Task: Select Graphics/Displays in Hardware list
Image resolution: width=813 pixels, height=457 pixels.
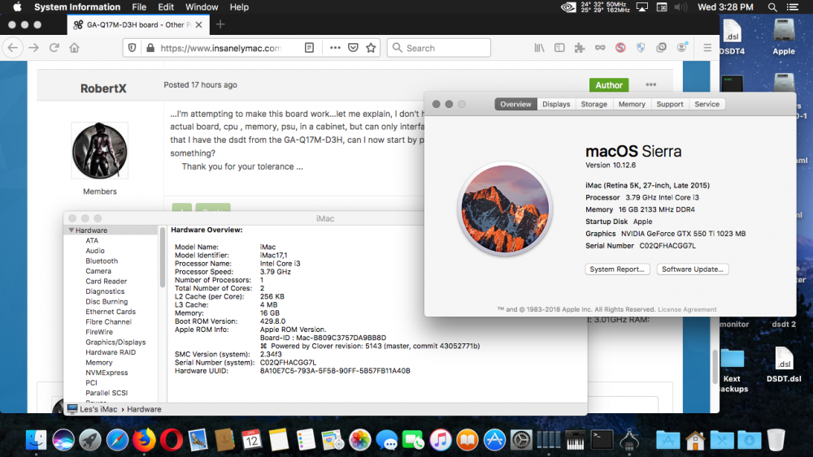Action: tap(115, 342)
